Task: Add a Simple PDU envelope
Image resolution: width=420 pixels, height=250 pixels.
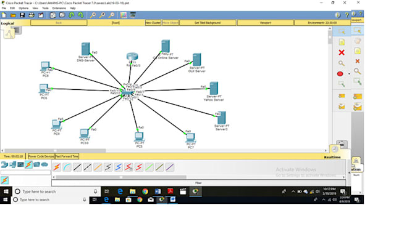Action: point(342,96)
